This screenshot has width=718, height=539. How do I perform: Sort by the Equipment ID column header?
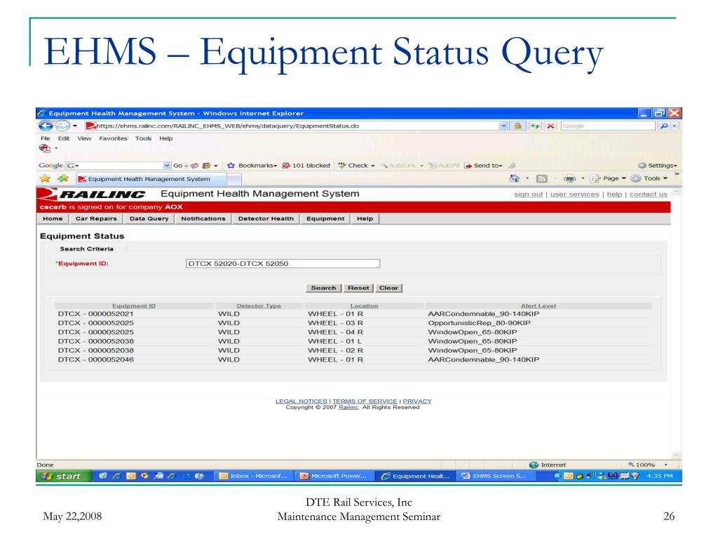point(134,306)
